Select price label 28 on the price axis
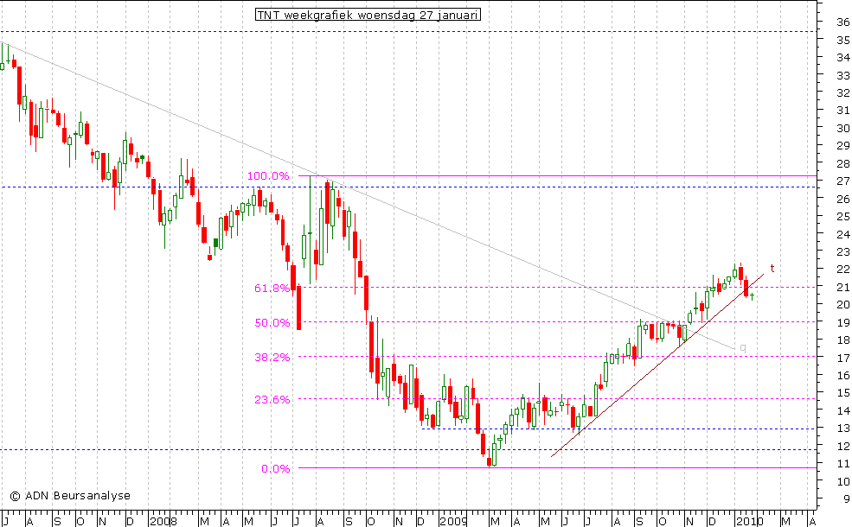This screenshot has height=527, width=852. point(843,164)
